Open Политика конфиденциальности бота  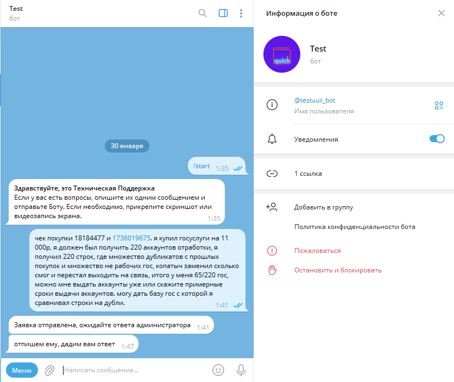[x=355, y=227]
